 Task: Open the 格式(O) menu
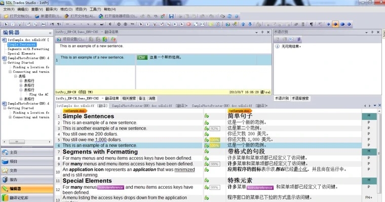(x=66, y=9)
